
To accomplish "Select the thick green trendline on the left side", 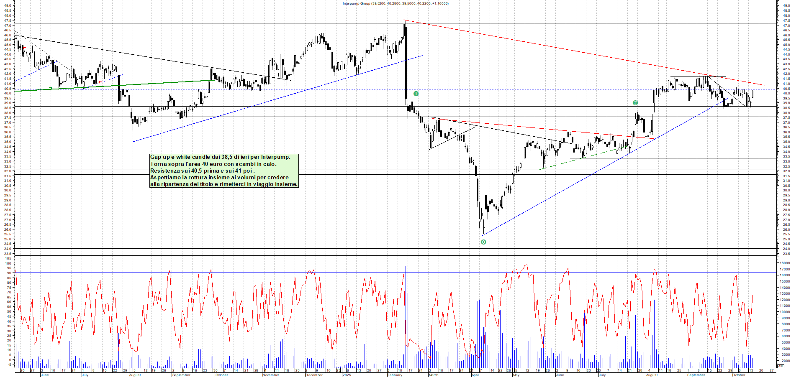I will pyautogui.click(x=126, y=85).
